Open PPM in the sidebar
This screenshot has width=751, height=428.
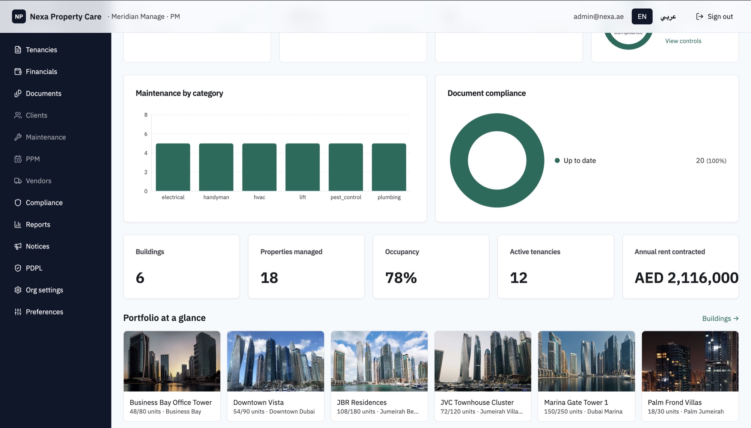tap(56, 159)
